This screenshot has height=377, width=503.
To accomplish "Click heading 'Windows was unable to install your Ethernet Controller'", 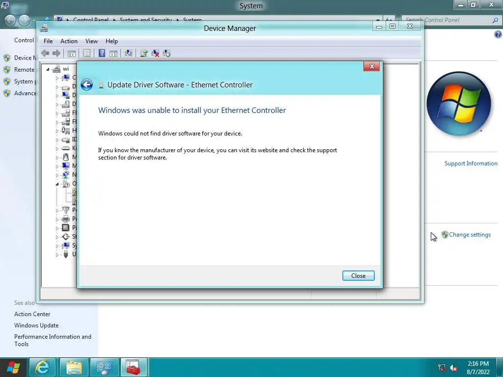I will coord(192,110).
